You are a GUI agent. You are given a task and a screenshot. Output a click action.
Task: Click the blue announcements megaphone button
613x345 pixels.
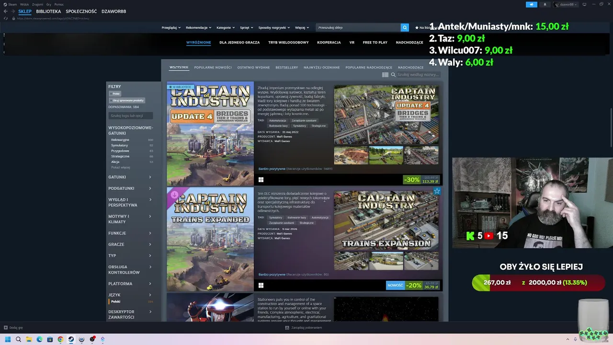coord(532,4)
